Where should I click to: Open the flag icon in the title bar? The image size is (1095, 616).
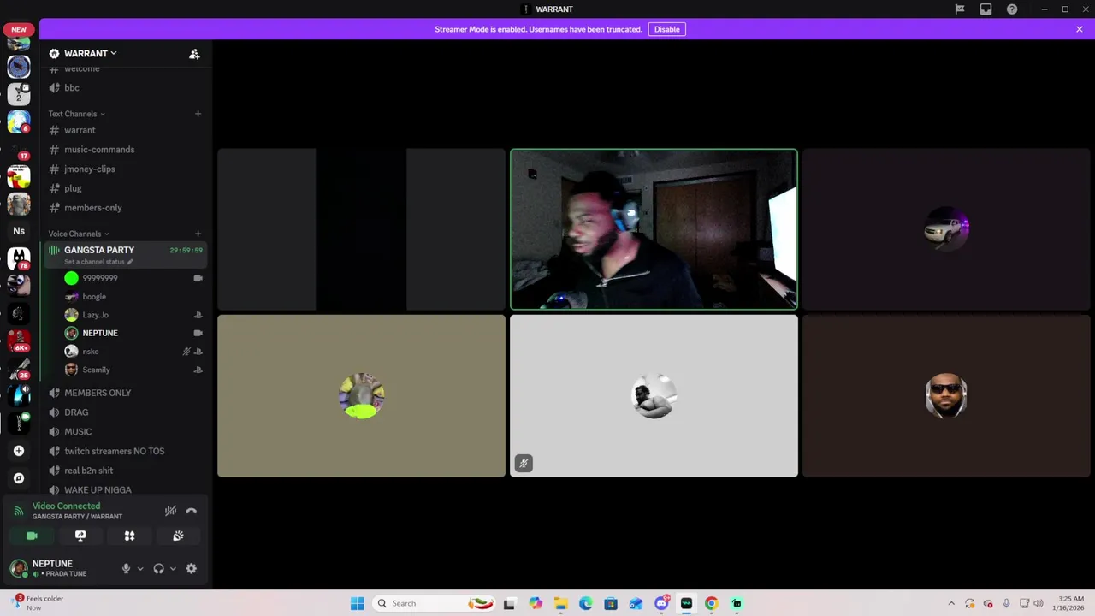tap(960, 9)
